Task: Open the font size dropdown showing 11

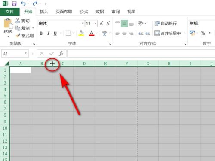Action: pos(95,23)
